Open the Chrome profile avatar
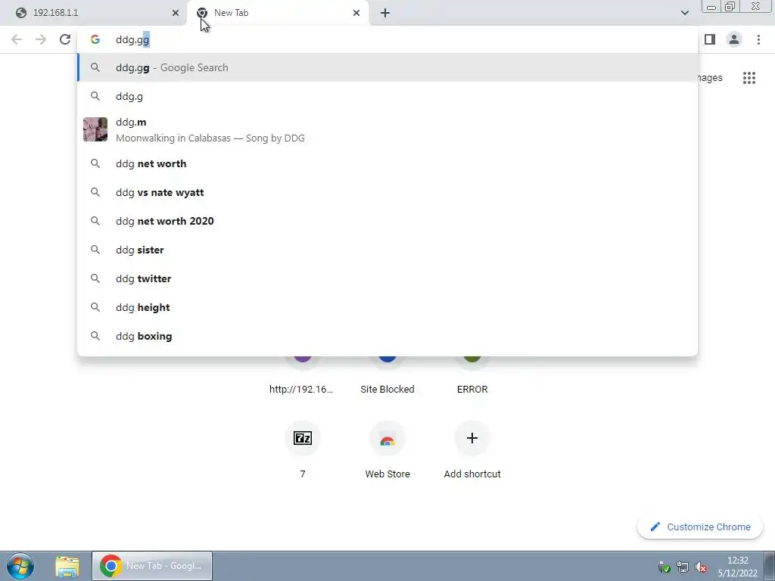This screenshot has height=581, width=775. click(x=734, y=39)
